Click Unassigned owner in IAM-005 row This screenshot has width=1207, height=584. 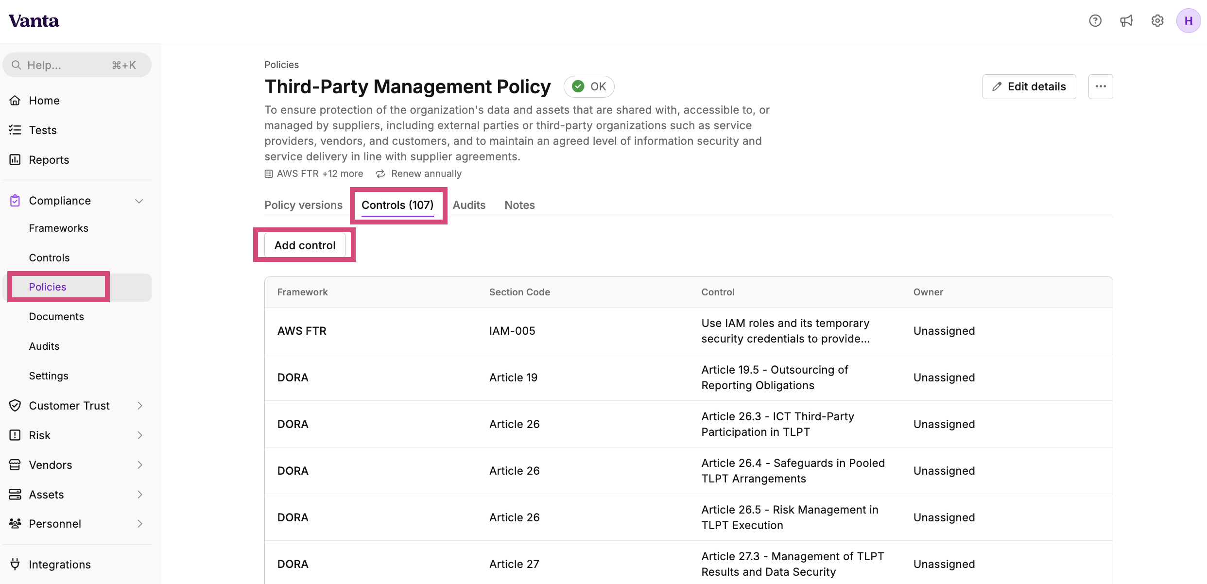pyautogui.click(x=944, y=331)
